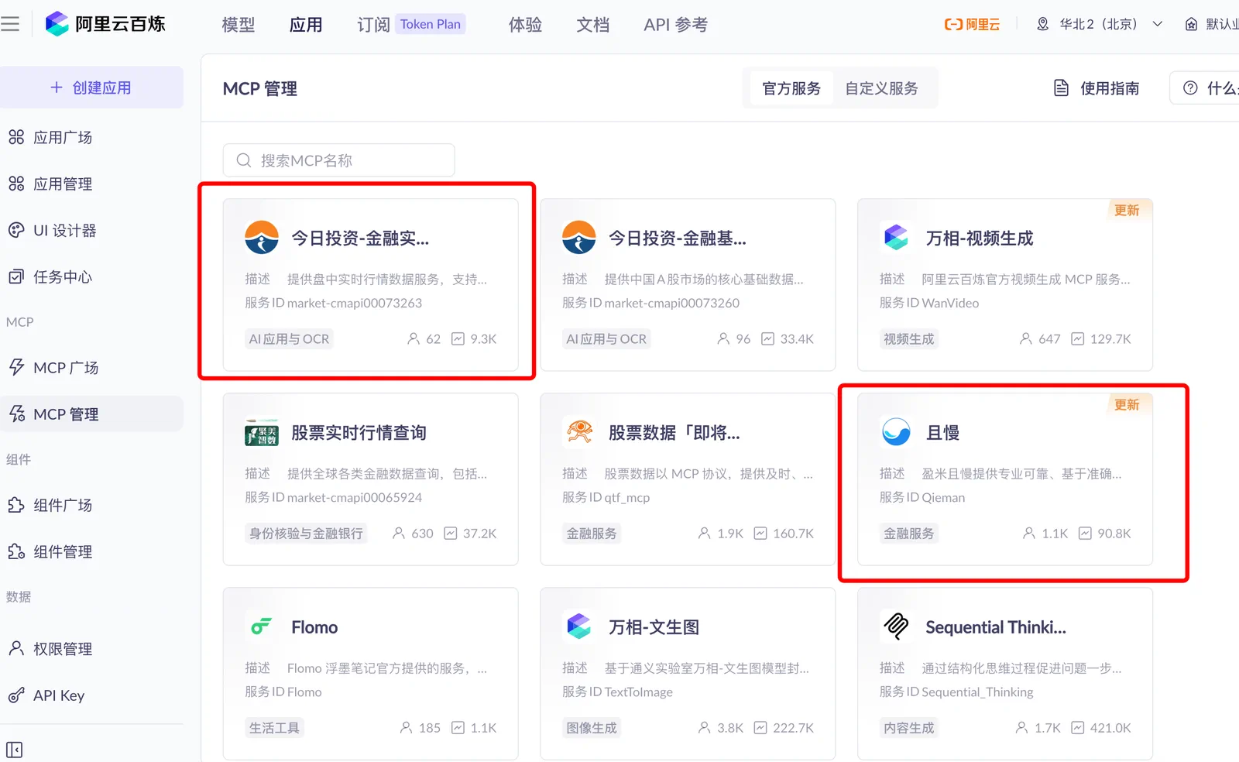Open the 文档 top navigation tab
1239x762 pixels.
[x=593, y=25]
